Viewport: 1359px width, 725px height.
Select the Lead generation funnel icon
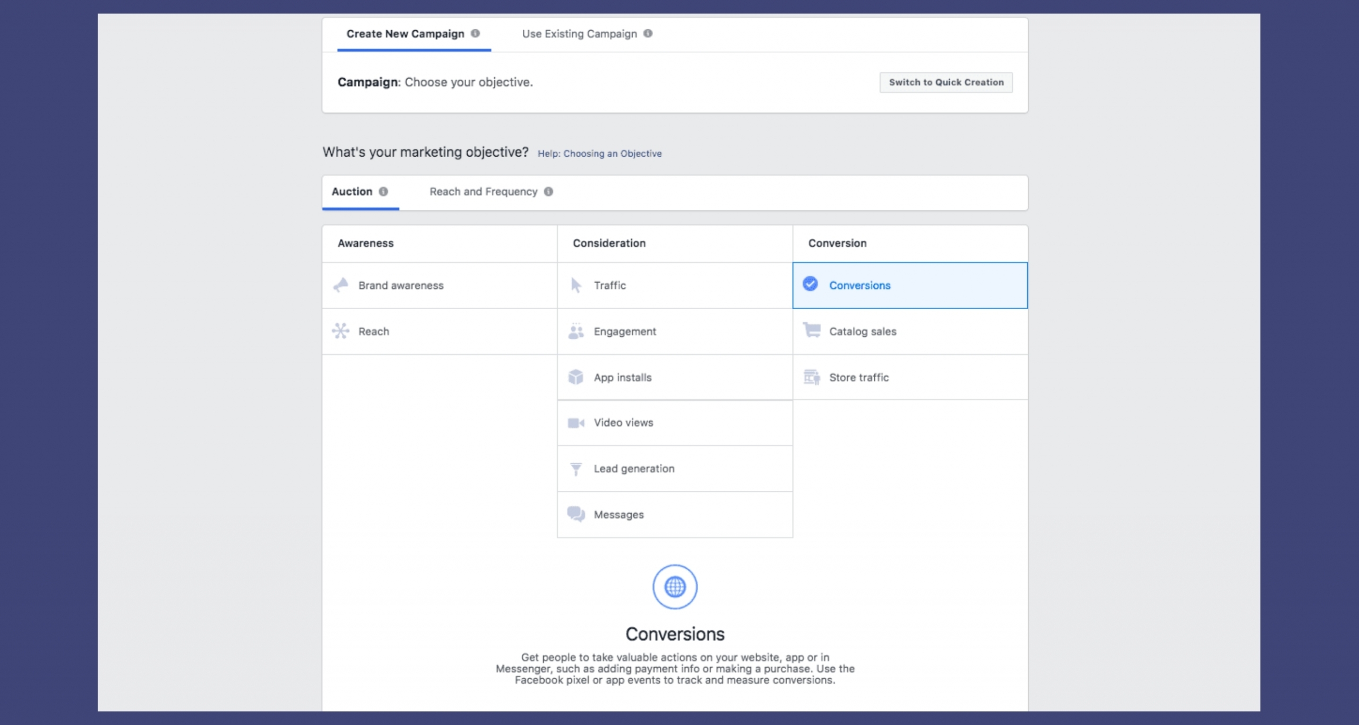[x=577, y=468]
